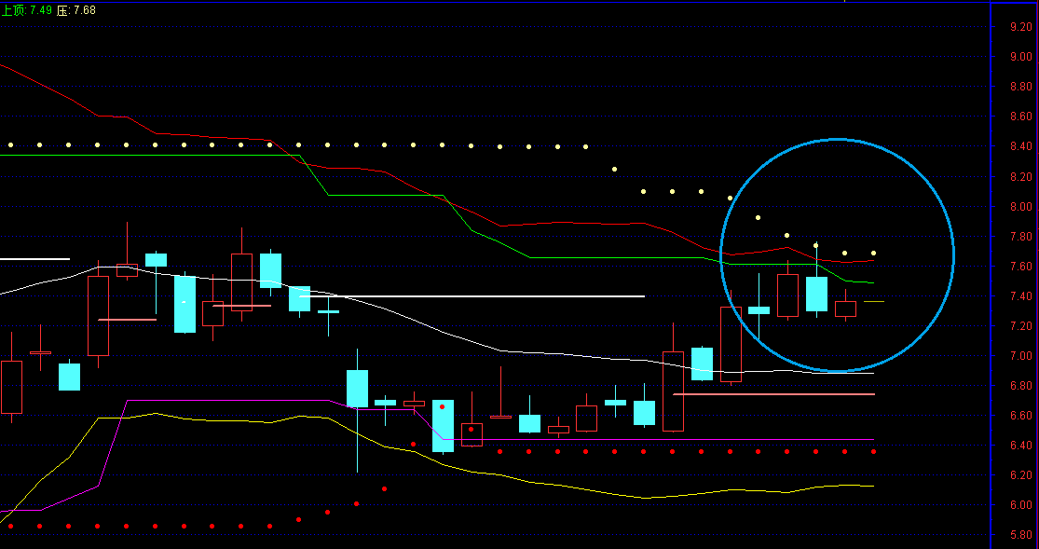Select the 9.00 price axis label

click(1020, 57)
